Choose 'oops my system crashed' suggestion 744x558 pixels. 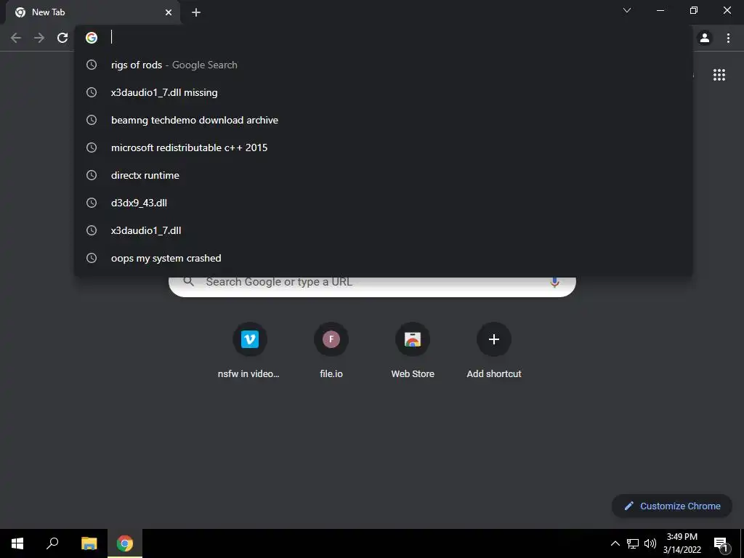click(384, 258)
